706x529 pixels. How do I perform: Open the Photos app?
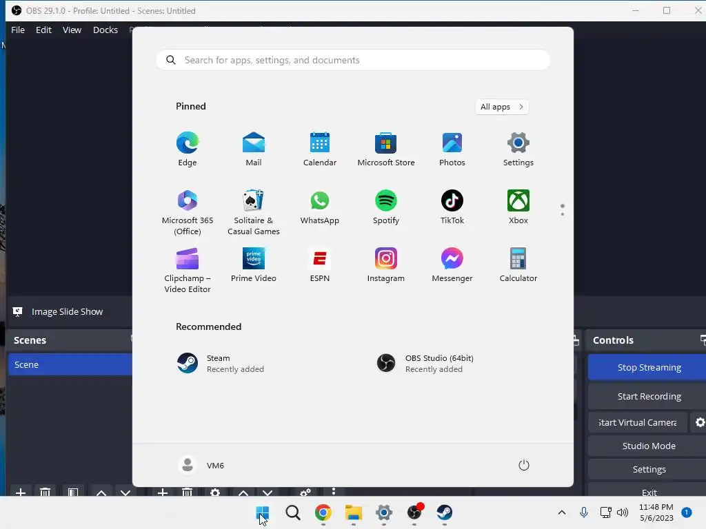click(x=452, y=149)
